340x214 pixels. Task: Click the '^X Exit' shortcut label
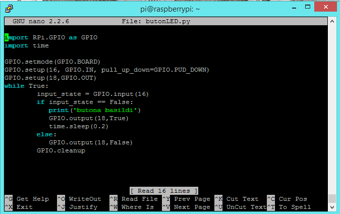[x=19, y=207]
